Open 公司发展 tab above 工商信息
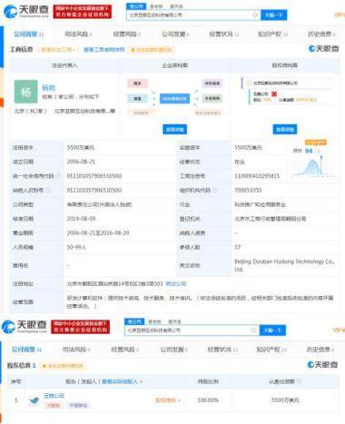This screenshot has width=345, height=424. 175,34
